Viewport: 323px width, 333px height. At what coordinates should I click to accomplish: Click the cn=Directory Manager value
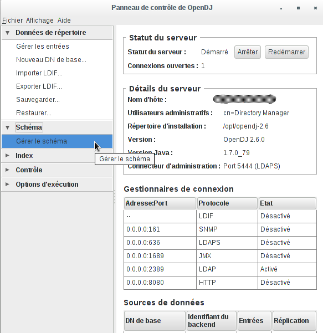[256, 113]
